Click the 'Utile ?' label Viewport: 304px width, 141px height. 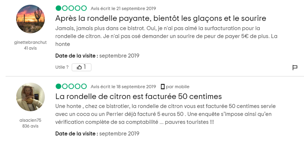point(62,67)
